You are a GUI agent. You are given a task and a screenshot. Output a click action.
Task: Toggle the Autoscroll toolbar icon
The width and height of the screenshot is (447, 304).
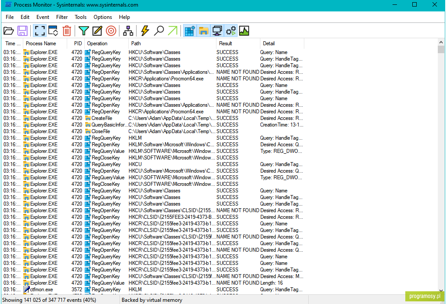(53, 31)
